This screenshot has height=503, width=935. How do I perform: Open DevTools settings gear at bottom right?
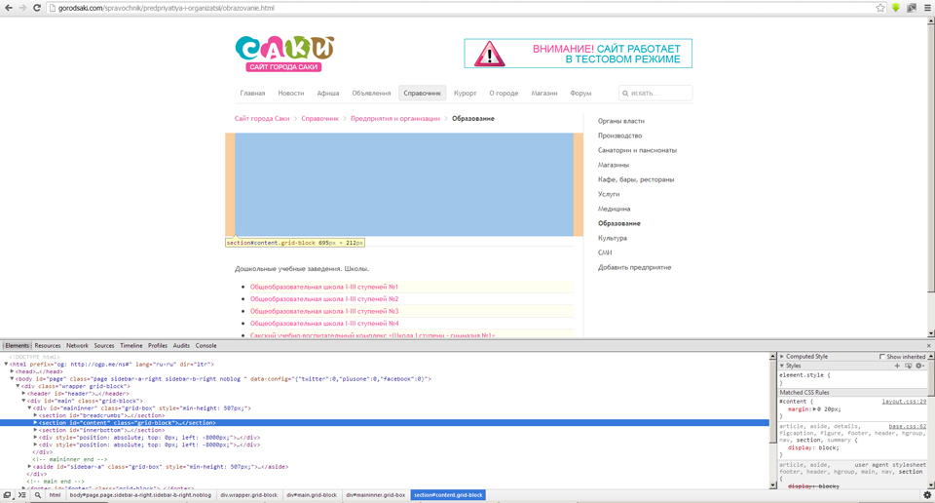(926, 495)
